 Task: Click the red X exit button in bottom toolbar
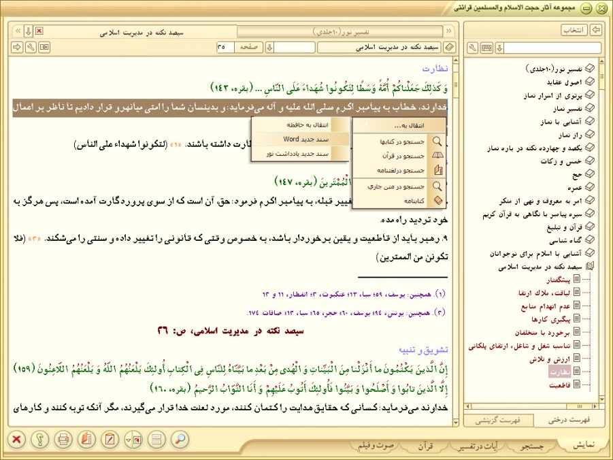tap(17, 440)
